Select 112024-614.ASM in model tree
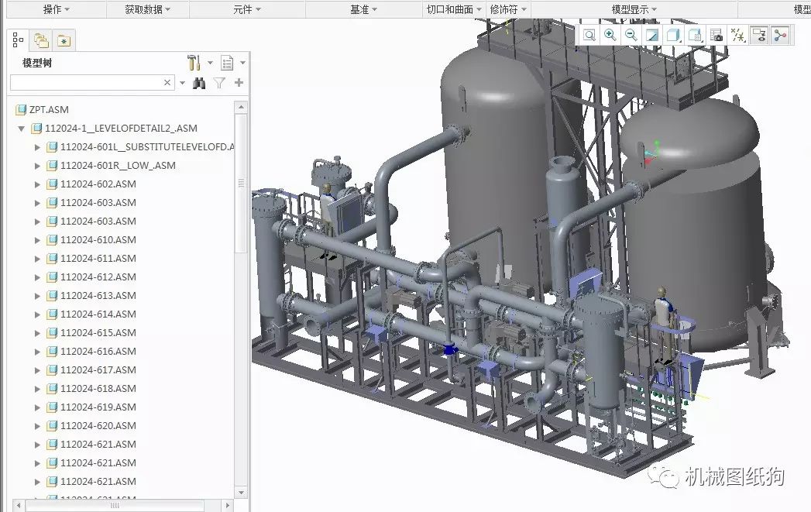Image resolution: width=811 pixels, height=512 pixels. pos(98,314)
